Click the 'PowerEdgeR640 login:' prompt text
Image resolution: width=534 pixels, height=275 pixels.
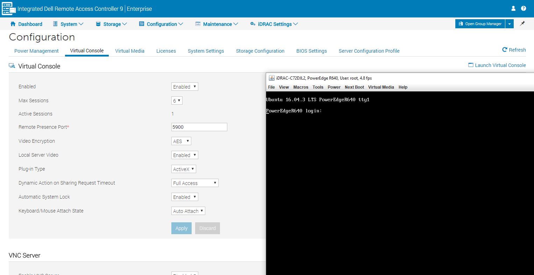coord(294,111)
